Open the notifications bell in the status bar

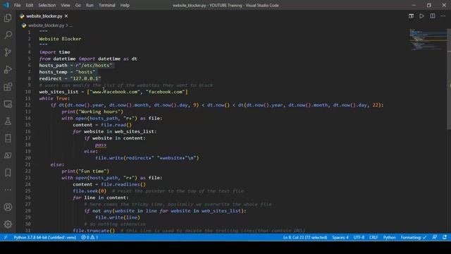tap(445, 237)
